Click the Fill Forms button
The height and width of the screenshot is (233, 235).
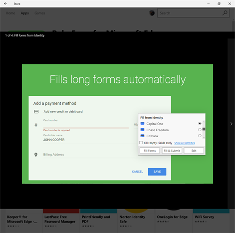pos(150,151)
